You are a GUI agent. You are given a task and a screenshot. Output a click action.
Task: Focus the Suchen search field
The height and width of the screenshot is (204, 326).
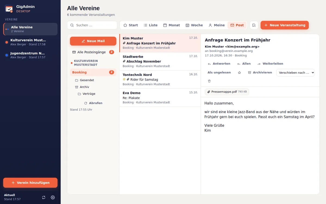[x=92, y=25]
